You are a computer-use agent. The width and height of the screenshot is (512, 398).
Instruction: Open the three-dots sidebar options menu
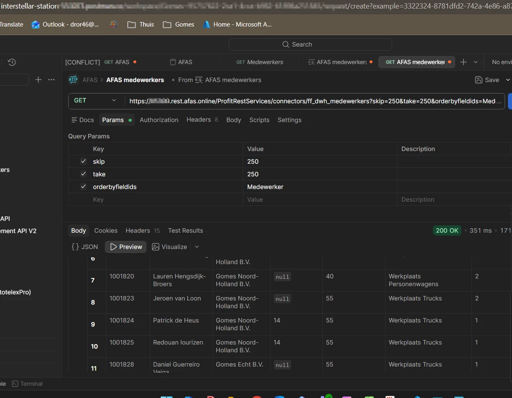point(51,80)
